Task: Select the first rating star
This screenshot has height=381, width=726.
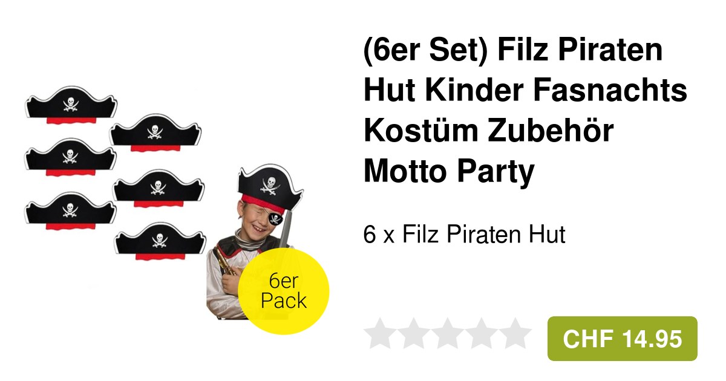Action: tap(380, 333)
